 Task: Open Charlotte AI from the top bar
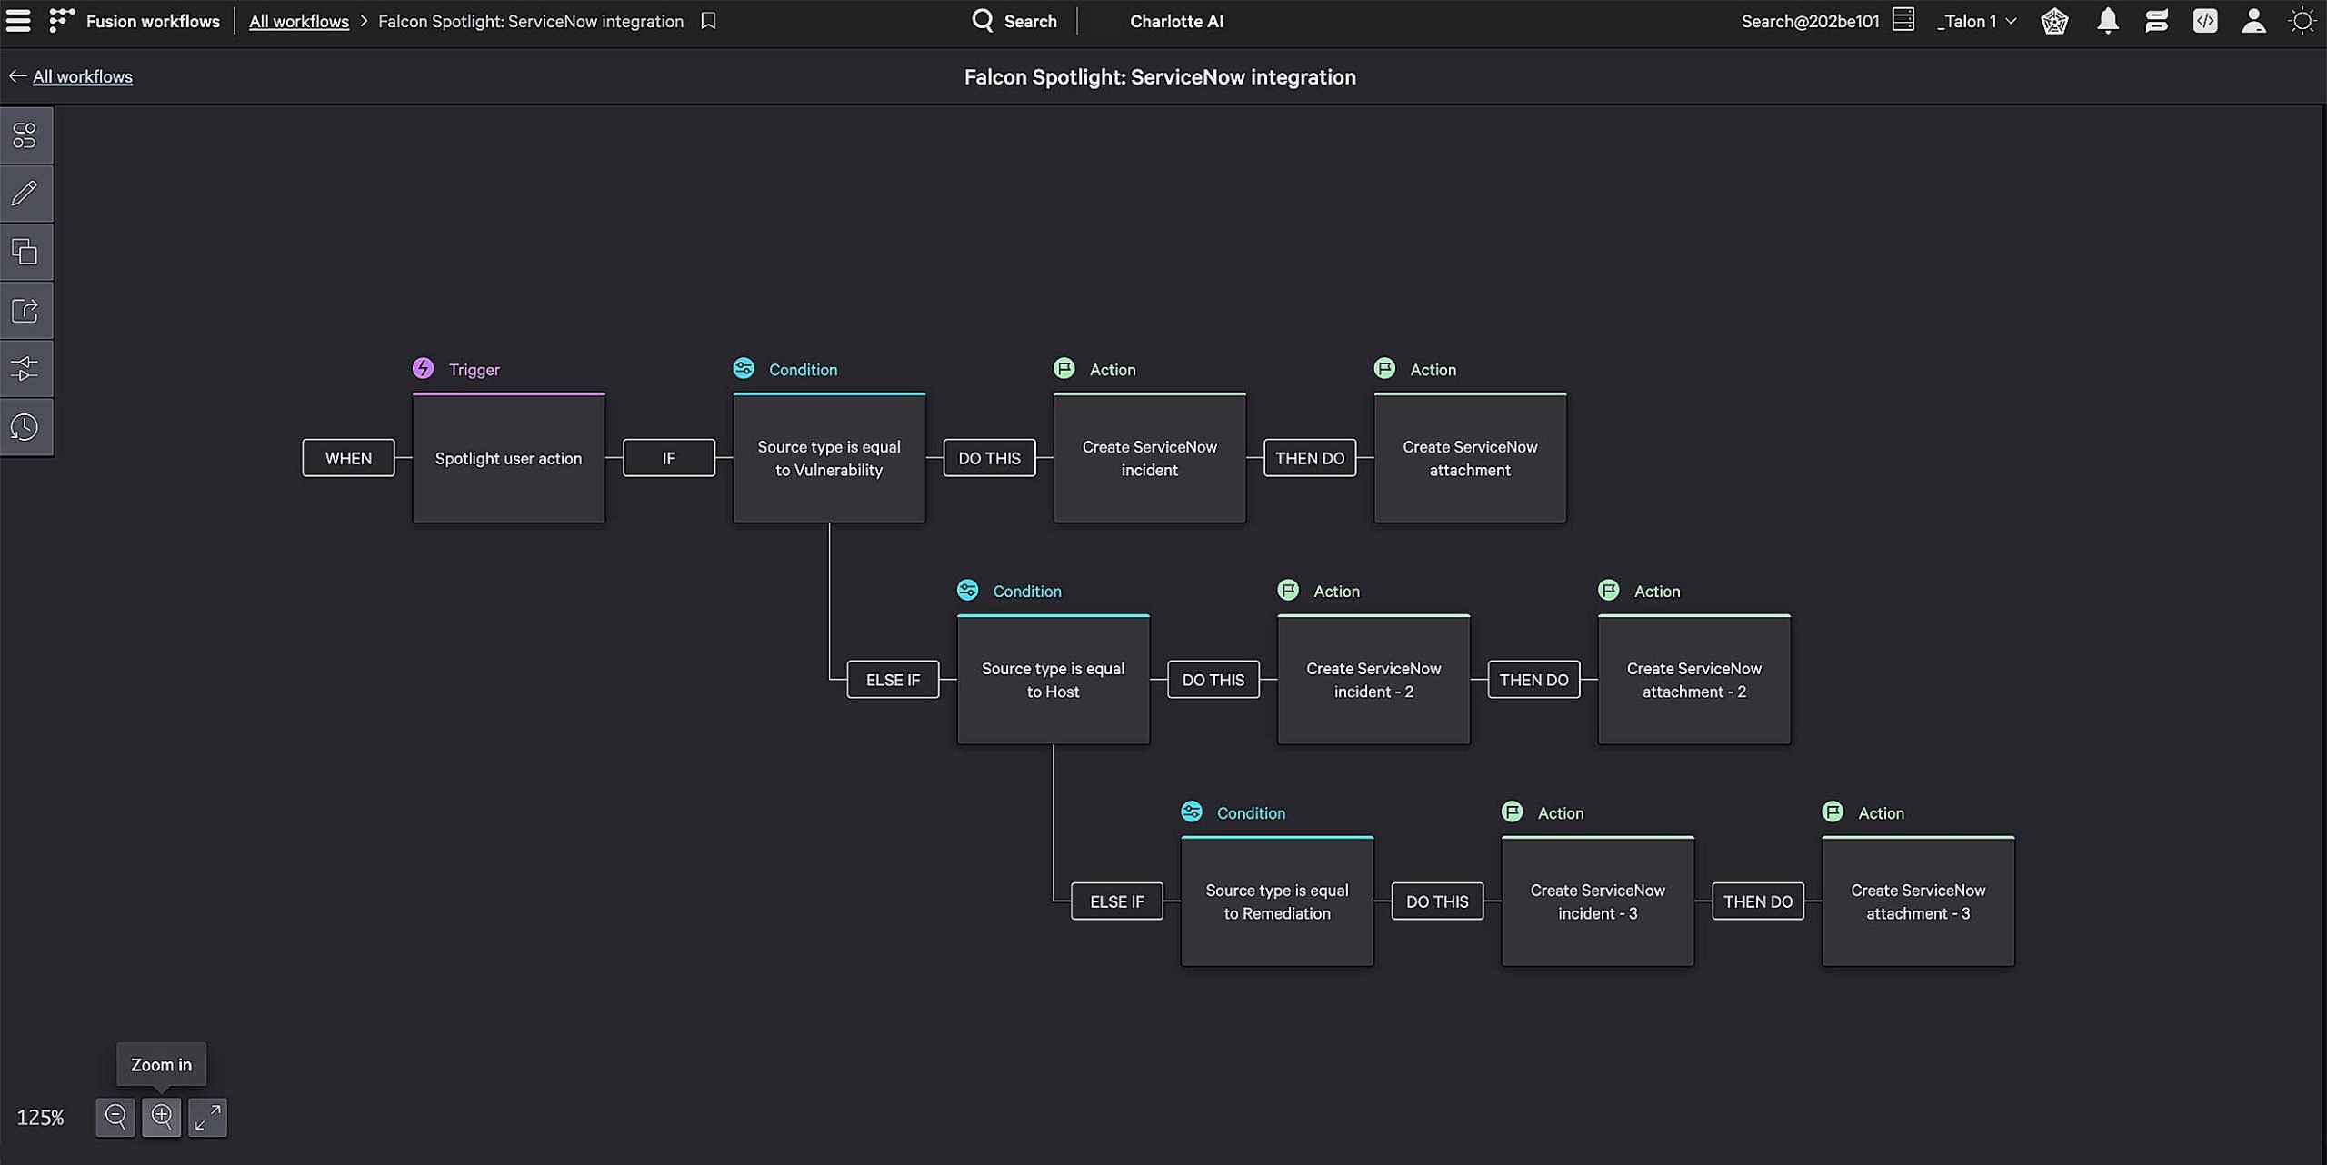pos(1176,21)
